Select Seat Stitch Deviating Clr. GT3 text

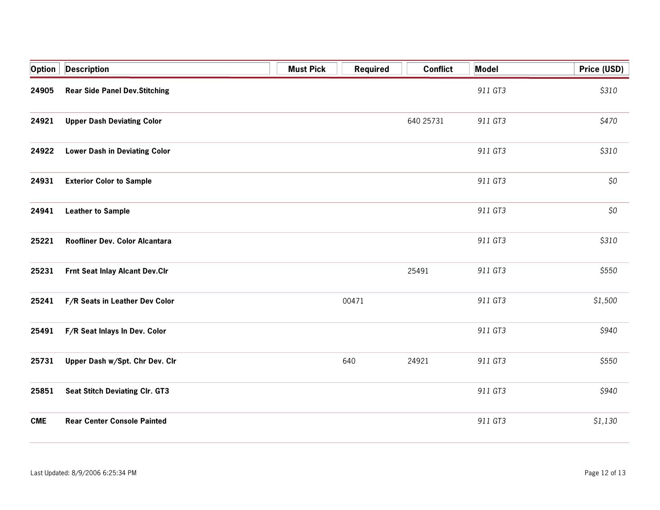pyautogui.click(x=117, y=391)
